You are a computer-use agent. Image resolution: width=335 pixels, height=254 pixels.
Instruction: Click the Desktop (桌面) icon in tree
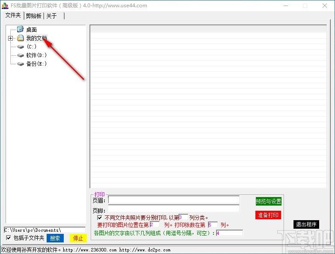click(20, 30)
